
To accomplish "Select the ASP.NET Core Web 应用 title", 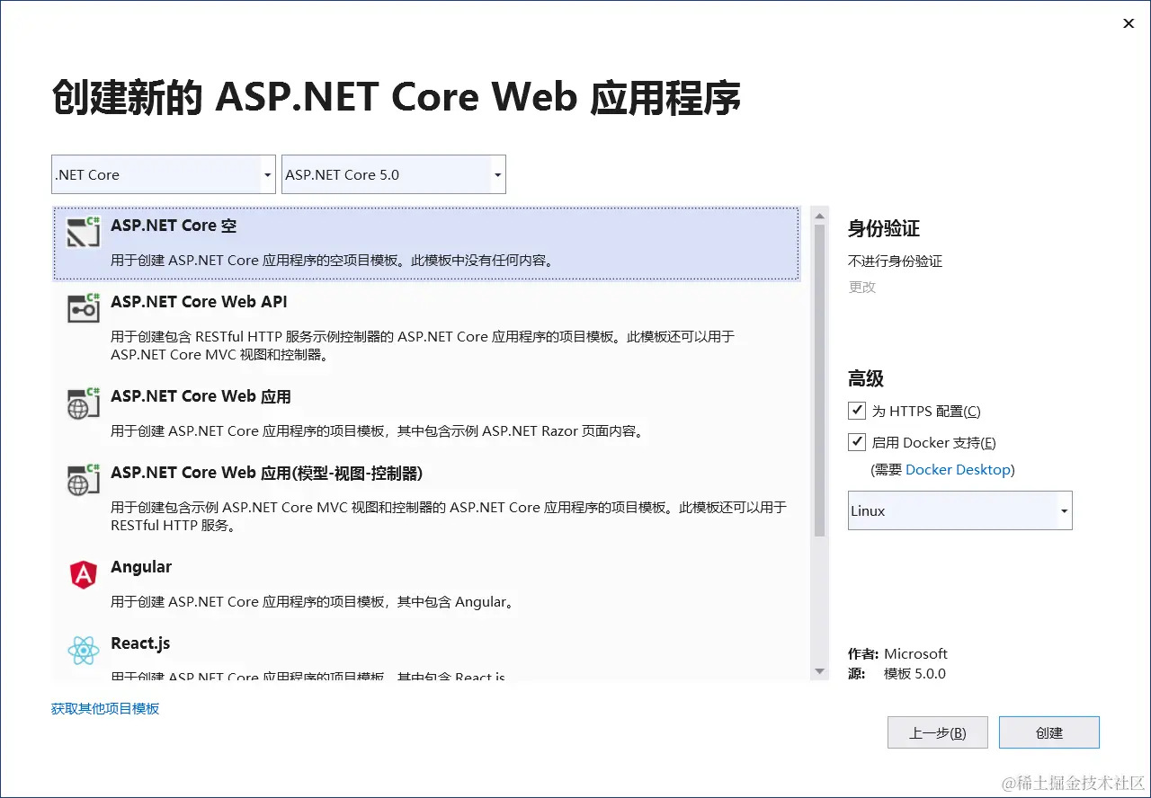I will pyautogui.click(x=201, y=396).
